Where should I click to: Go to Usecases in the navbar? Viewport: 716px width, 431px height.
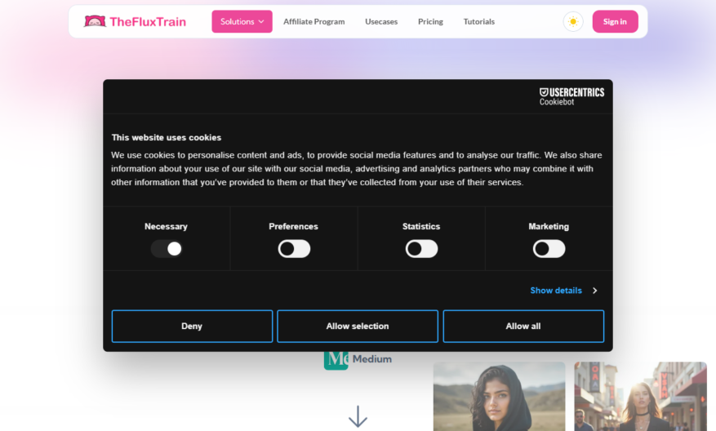pyautogui.click(x=381, y=21)
